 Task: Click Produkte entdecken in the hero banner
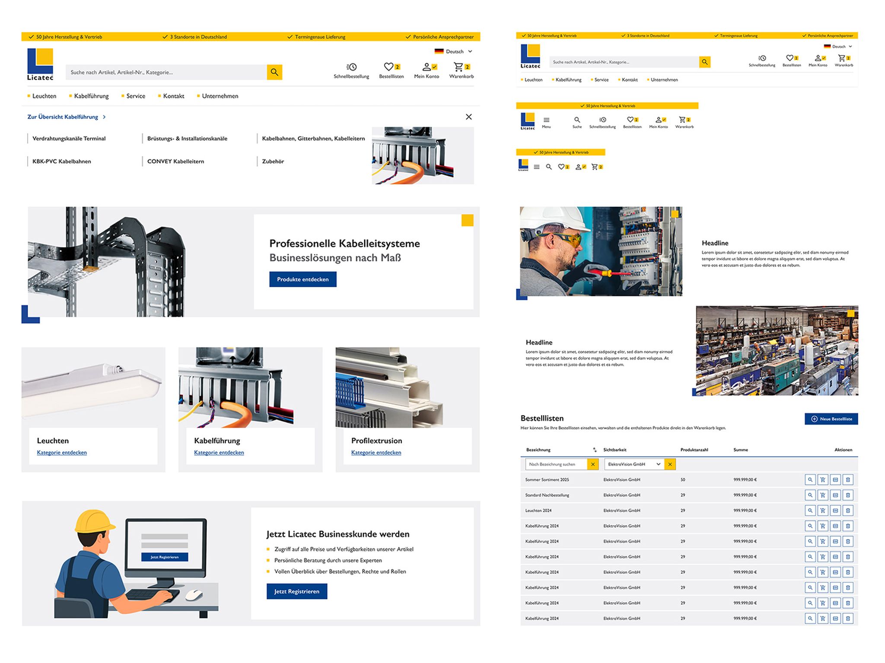click(303, 279)
